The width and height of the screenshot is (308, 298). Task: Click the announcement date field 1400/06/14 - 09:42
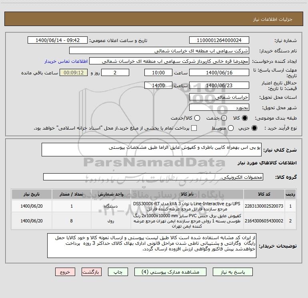(58, 40)
